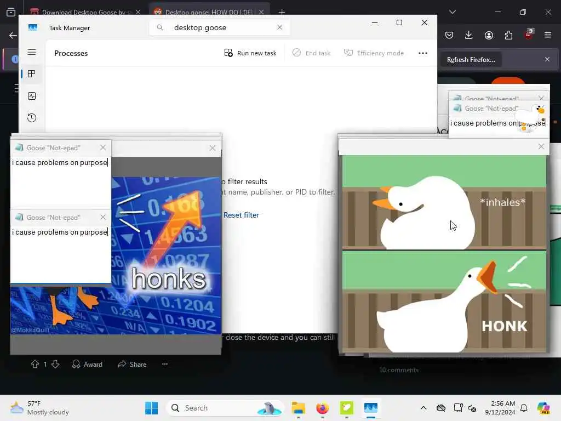
Task: Open File Explorer from taskbar
Action: (x=298, y=408)
